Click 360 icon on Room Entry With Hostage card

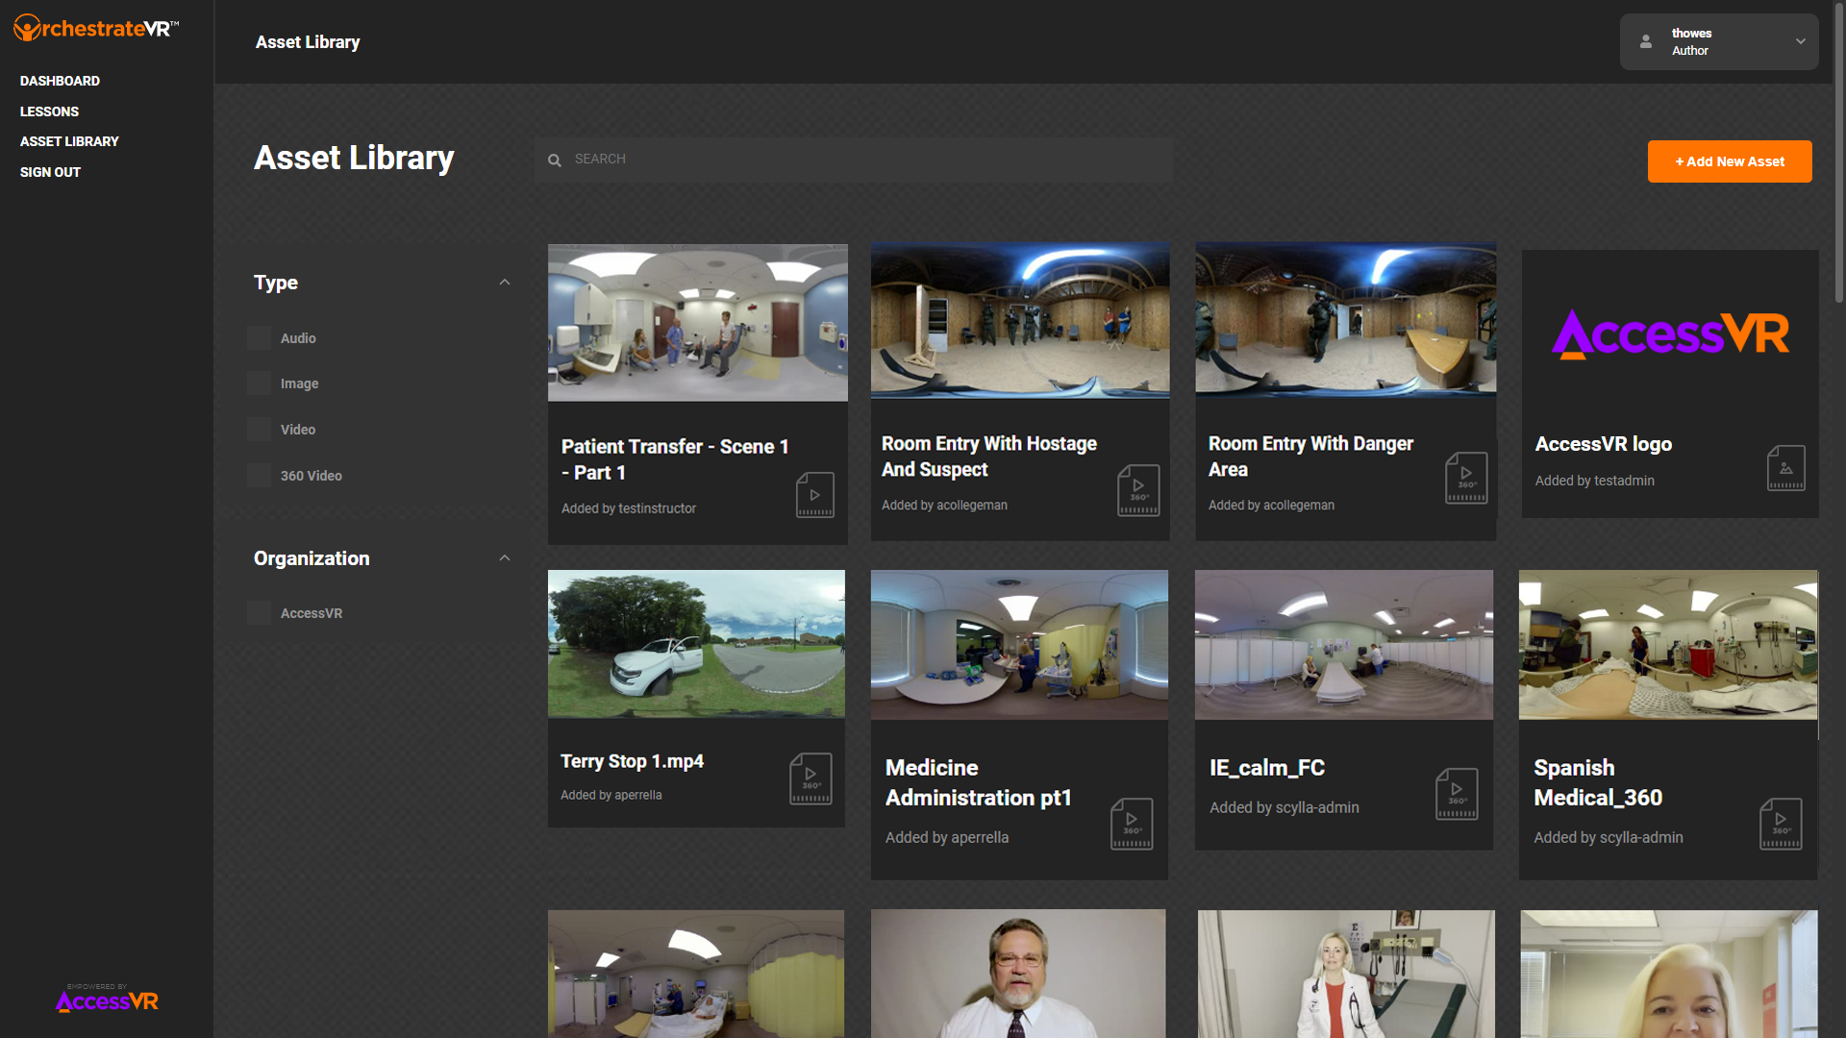1138,490
